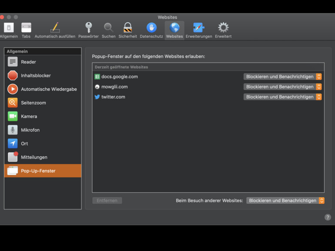Open popup setting dropdown for twitter.com
335x251 pixels.
282,97
